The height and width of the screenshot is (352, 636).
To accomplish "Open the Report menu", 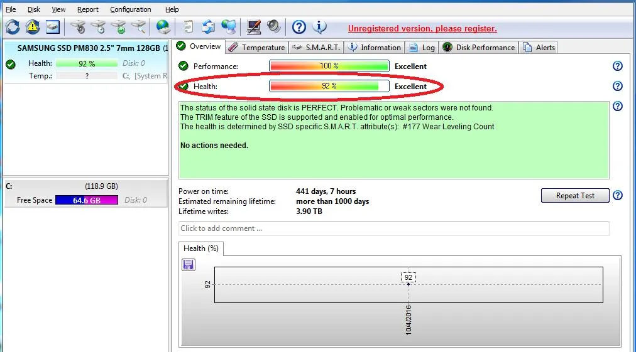I will pos(87,9).
